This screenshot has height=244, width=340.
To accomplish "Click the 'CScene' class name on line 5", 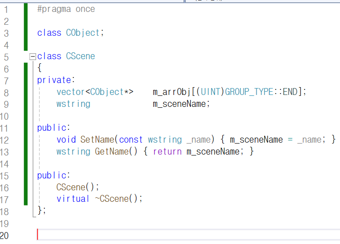I will click(x=81, y=56).
